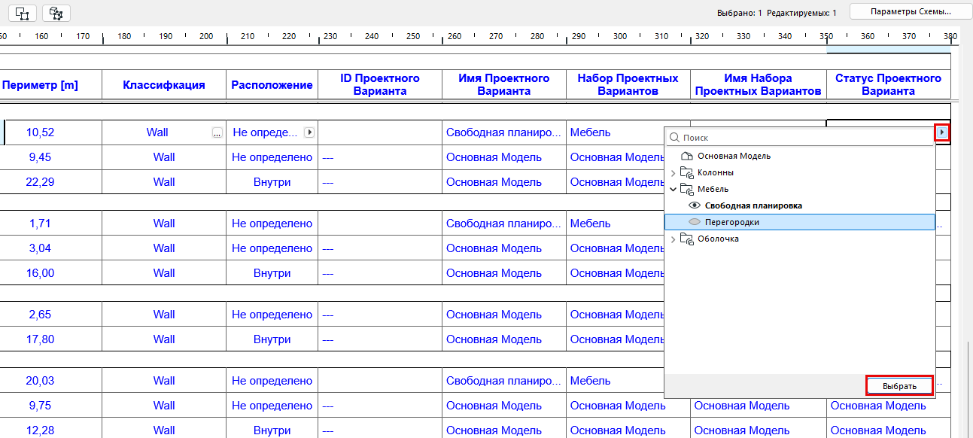Click the Мебель folder icon
The image size is (973, 438).
tap(686, 189)
